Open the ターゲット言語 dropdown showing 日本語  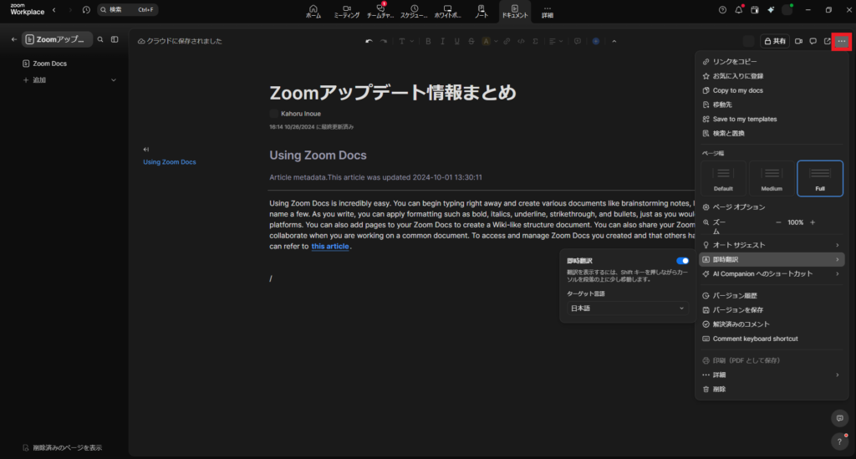pos(627,309)
